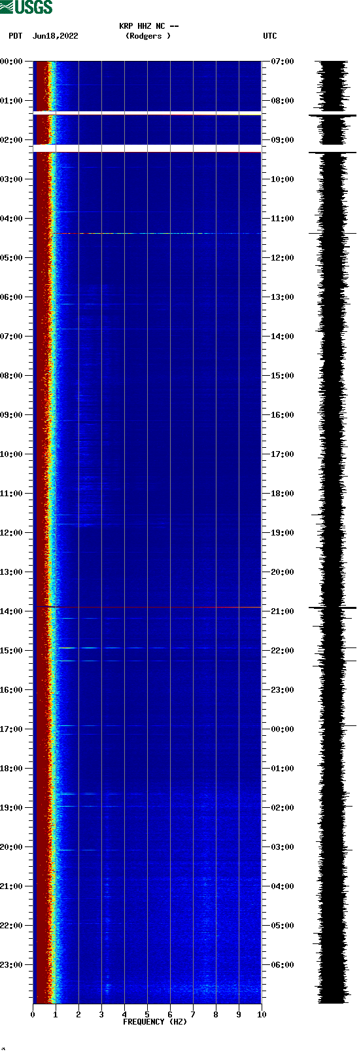Click the PDT time label '00:00'

(x=11, y=62)
